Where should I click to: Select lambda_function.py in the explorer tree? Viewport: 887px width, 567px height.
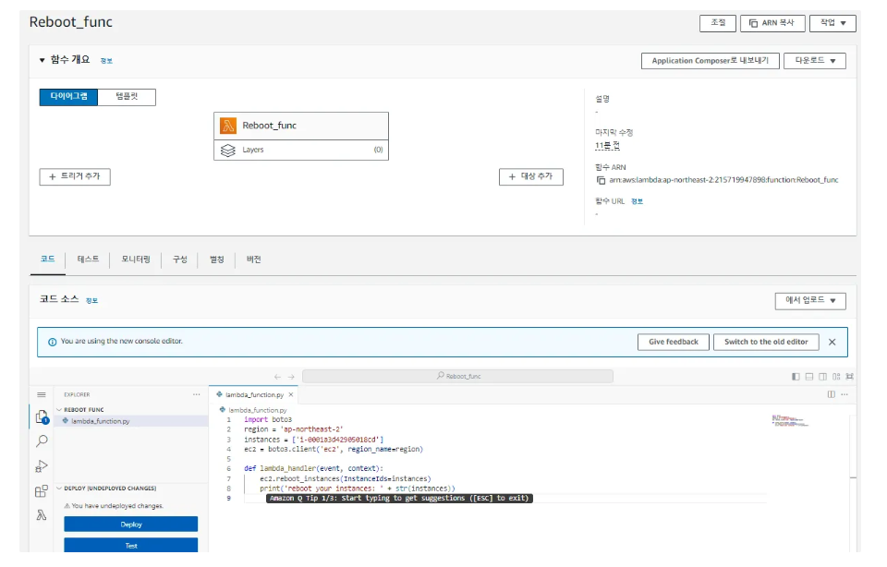(x=131, y=421)
